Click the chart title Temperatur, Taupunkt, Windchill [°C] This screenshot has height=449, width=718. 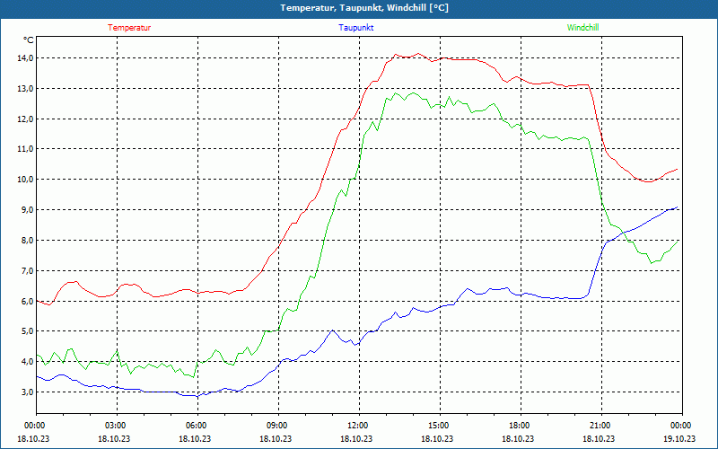(x=364, y=8)
